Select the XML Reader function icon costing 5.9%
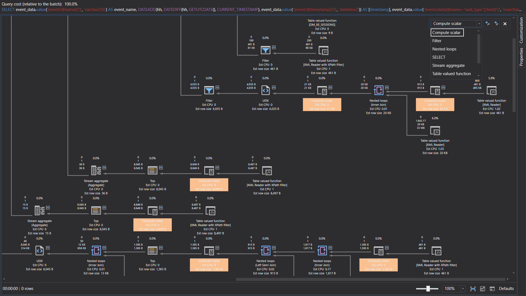Viewport: 526px width, 296px height. [491, 90]
